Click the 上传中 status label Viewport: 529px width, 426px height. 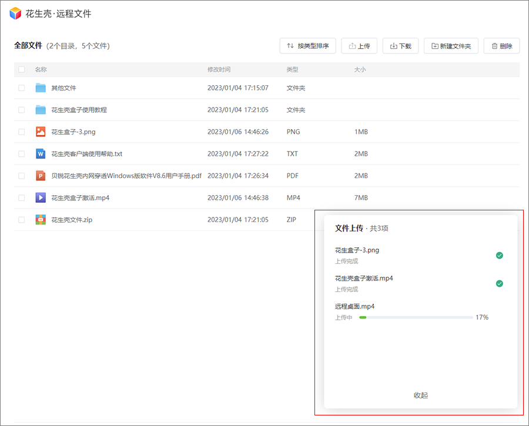tap(343, 317)
